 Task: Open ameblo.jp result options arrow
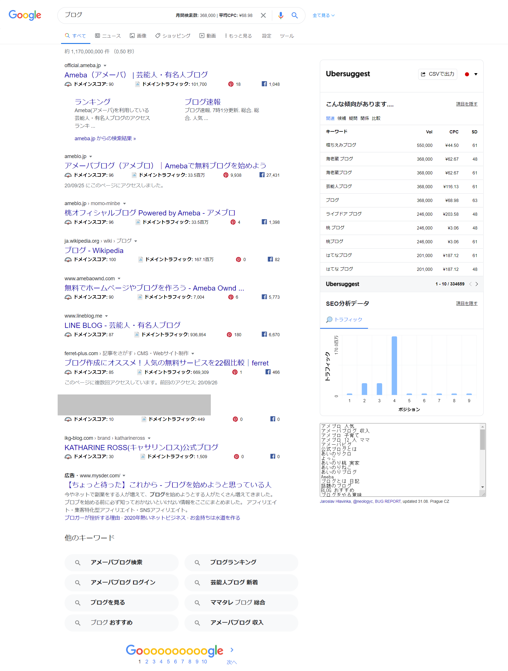tap(90, 157)
